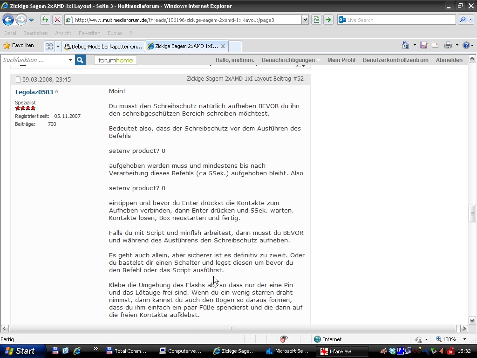Click the popup blocker status bar icon
The height and width of the screenshot is (358, 477).
point(283,339)
